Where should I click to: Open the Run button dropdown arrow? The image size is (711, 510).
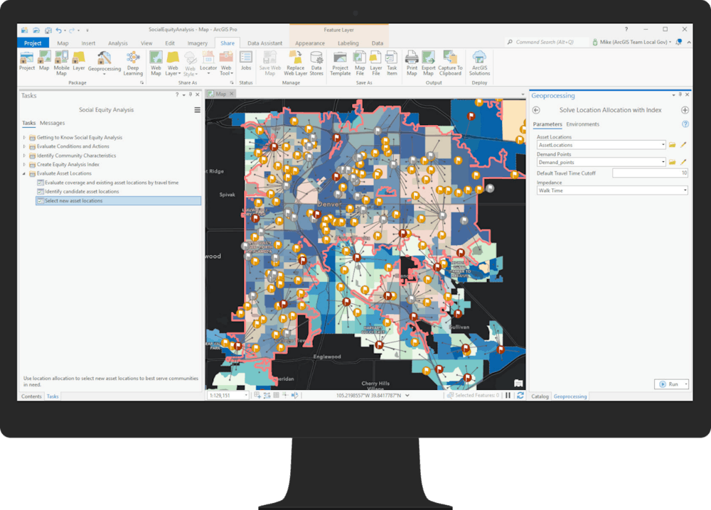coord(686,384)
